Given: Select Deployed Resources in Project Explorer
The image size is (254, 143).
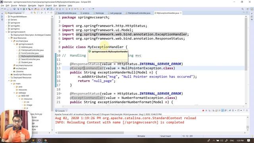Looking at the screenshot, I should pyautogui.click(x=22, y=77).
